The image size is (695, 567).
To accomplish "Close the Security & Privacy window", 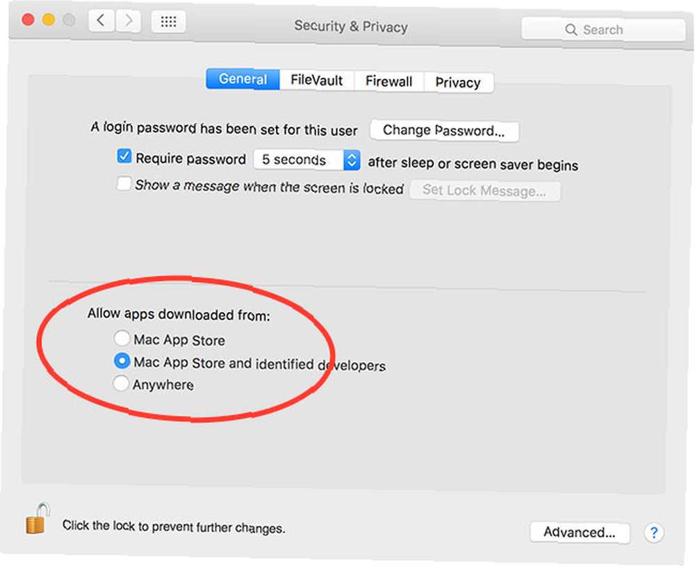I will point(28,19).
